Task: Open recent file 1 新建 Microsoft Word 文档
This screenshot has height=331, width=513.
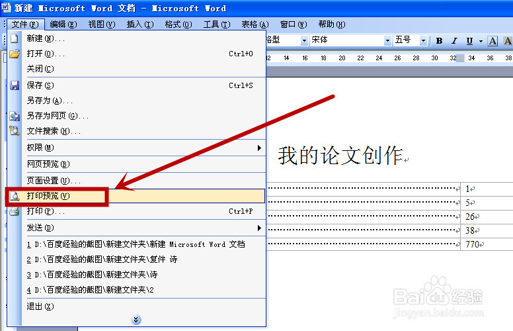Action: click(x=136, y=244)
